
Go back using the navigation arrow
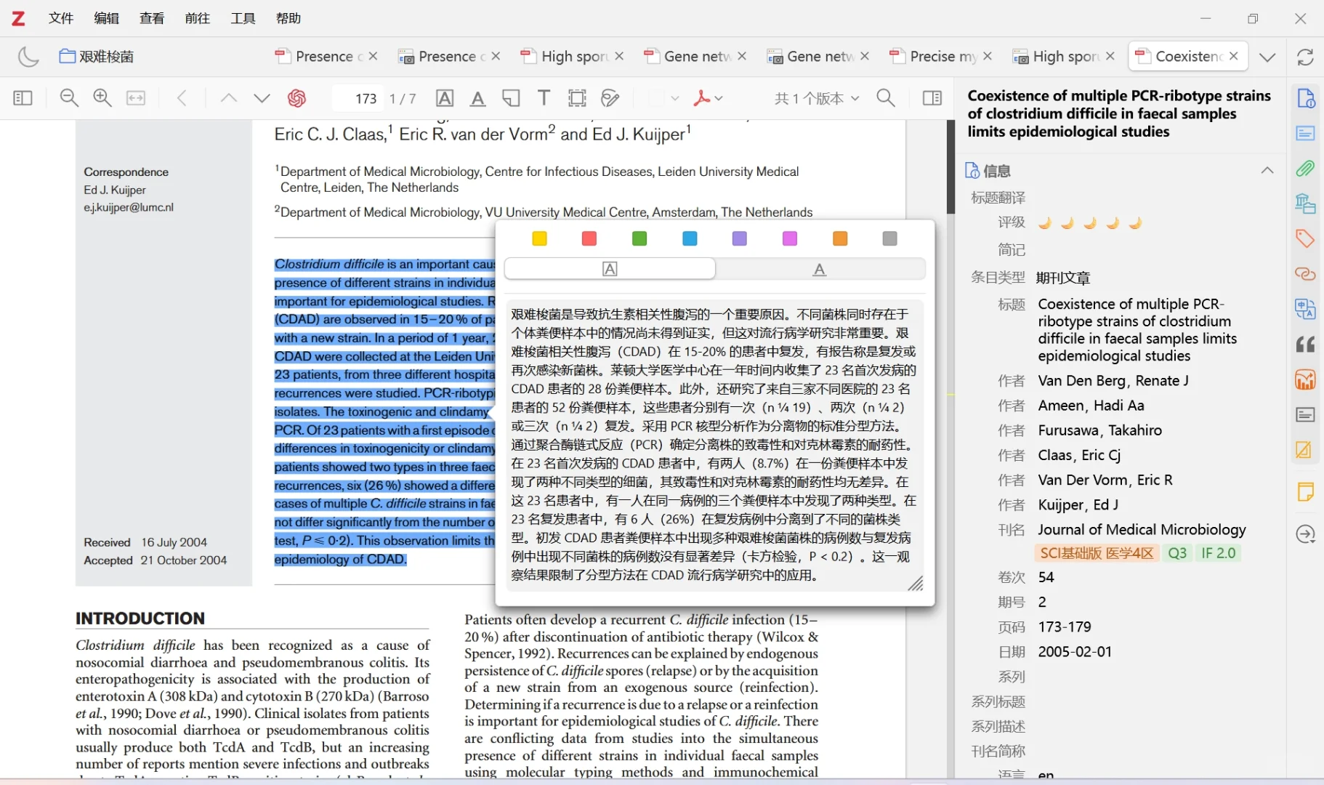(182, 98)
